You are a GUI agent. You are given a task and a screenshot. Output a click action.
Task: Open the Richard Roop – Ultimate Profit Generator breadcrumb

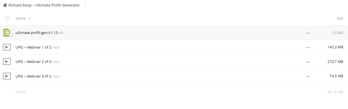(x=44, y=5)
